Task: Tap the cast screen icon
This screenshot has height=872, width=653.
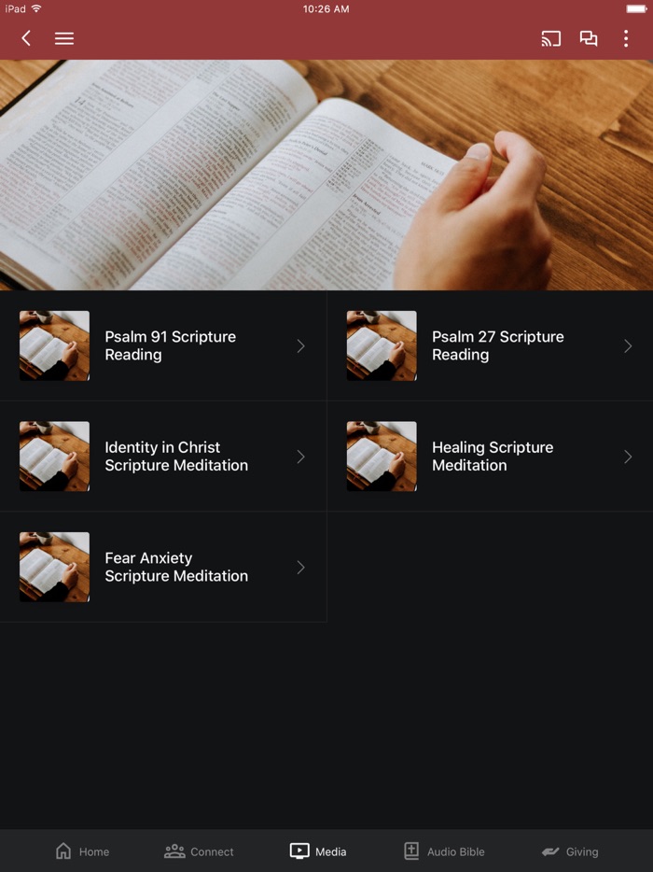Action: pos(550,38)
